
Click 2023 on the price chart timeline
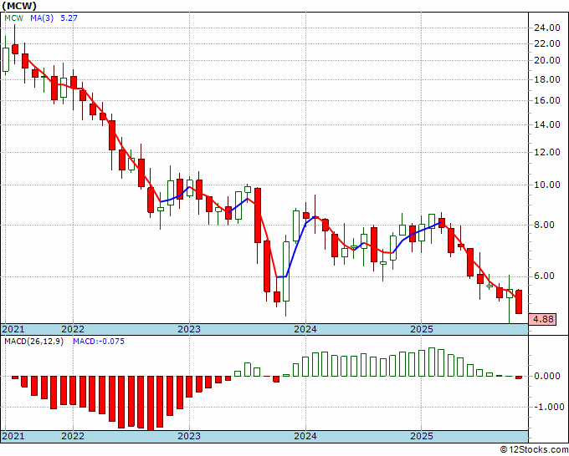(x=189, y=329)
